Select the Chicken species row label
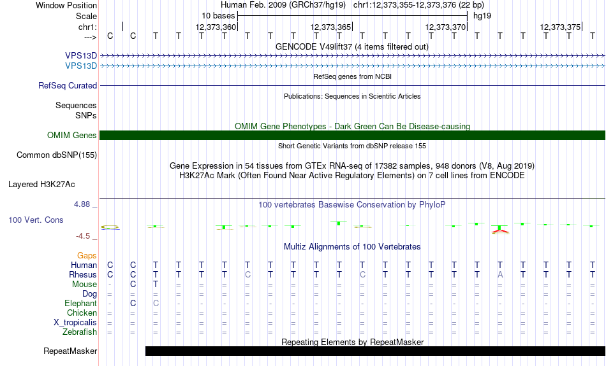 coord(82,313)
